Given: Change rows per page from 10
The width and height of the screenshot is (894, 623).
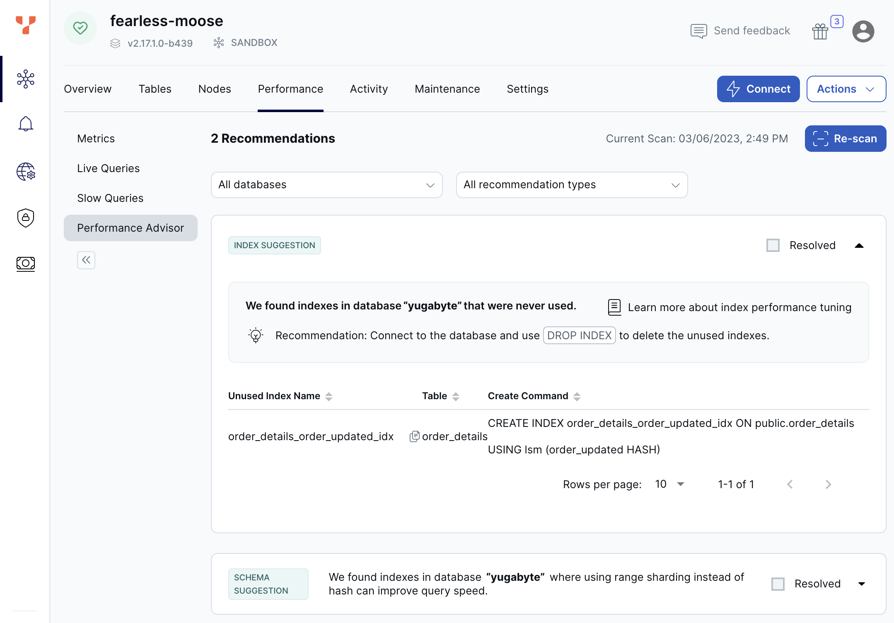Looking at the screenshot, I should (x=669, y=484).
